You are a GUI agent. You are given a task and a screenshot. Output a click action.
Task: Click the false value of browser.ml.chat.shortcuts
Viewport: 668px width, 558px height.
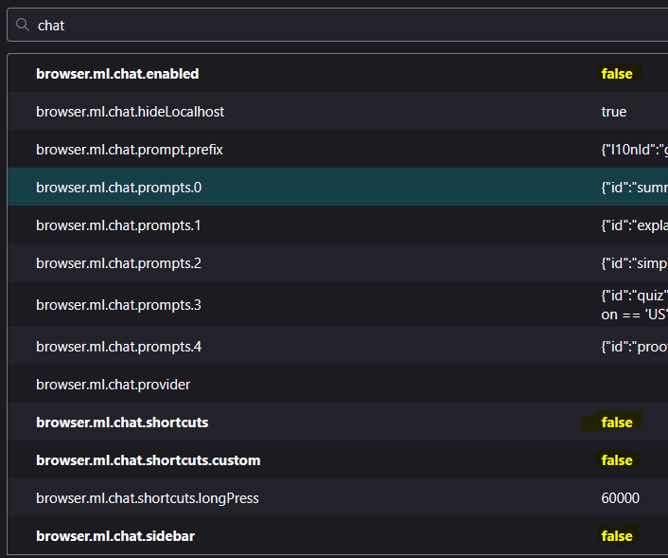[x=617, y=423]
